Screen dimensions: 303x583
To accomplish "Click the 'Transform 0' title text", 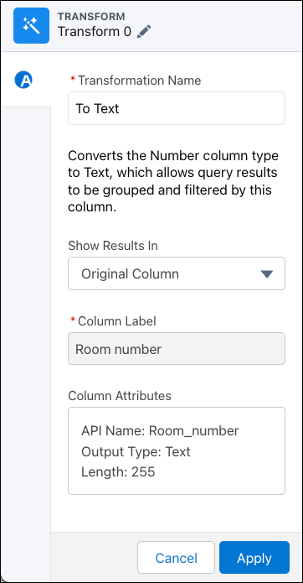I will pos(95,32).
